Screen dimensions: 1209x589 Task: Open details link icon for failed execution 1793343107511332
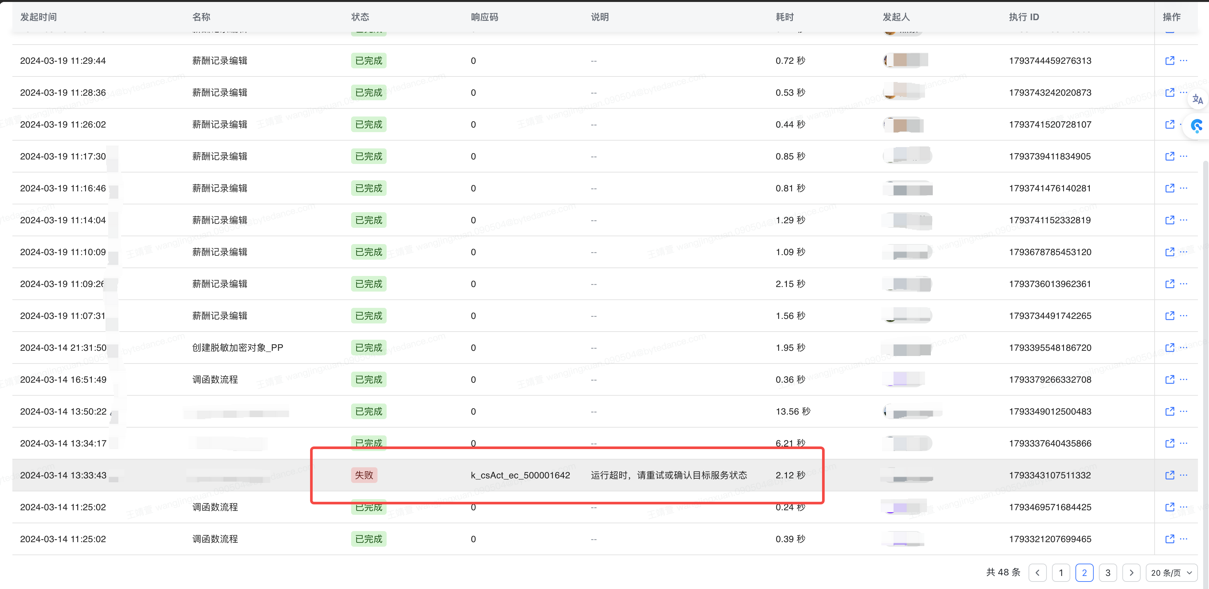[x=1170, y=475]
